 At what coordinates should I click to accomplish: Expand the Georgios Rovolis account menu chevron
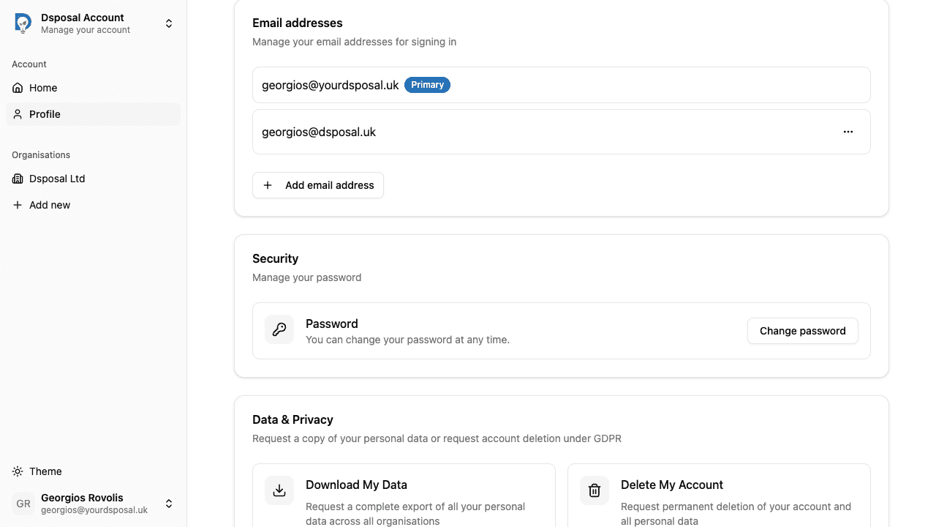tap(169, 504)
